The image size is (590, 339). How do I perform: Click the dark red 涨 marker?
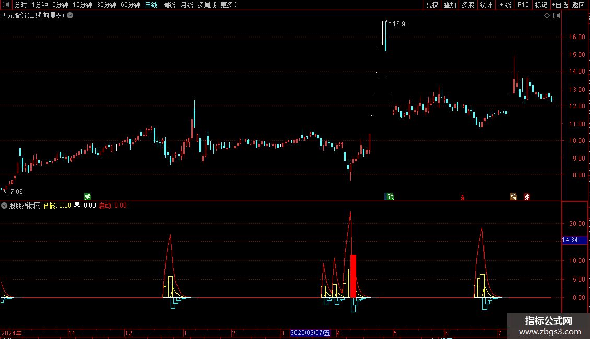(x=527, y=197)
